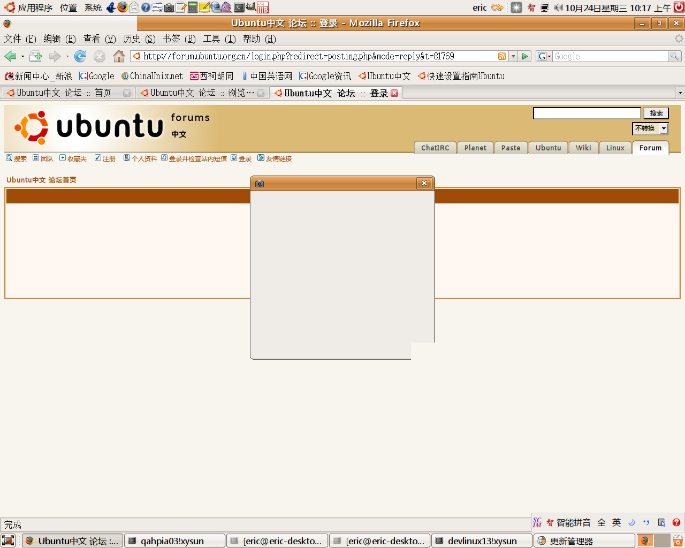Launch the MPlayer icon in the panel
This screenshot has height=548, width=685.
(x=157, y=7)
